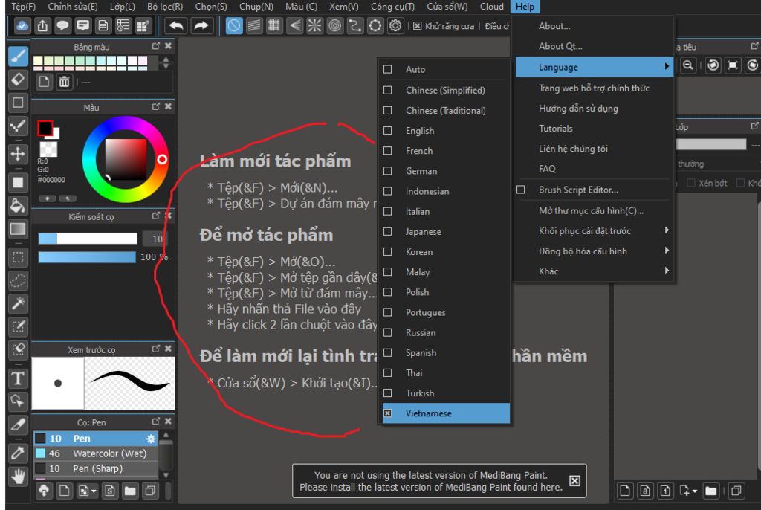Undock the Màu color panel
The image size is (761, 510).
tap(156, 106)
